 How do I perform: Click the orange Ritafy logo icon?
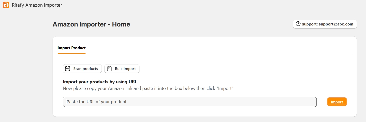[6, 5]
